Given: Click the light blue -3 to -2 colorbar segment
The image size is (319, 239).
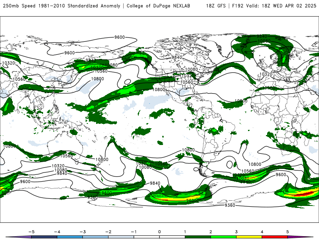Looking at the screenshot, I should [x=95, y=237].
